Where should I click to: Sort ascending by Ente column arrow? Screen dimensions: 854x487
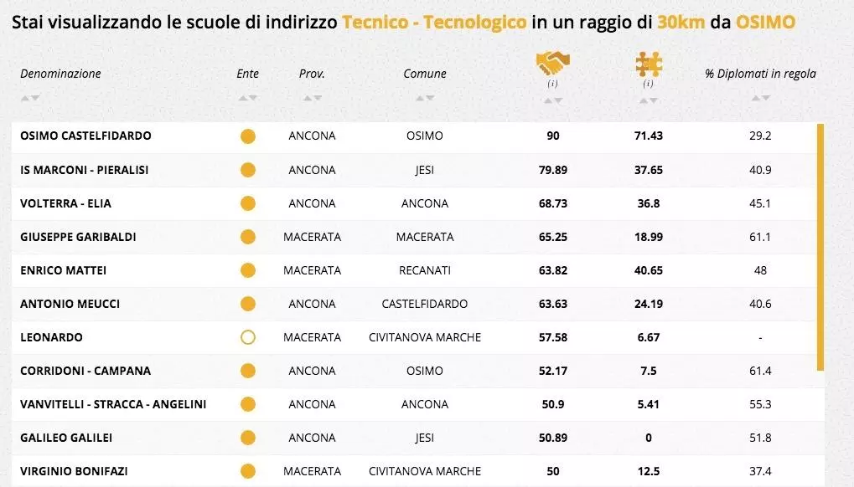tap(243, 99)
